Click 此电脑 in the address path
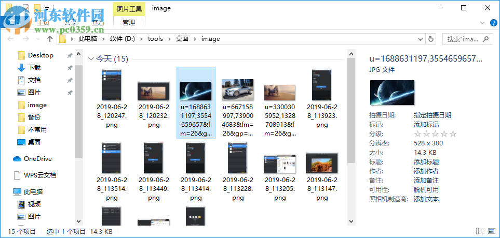 point(88,39)
